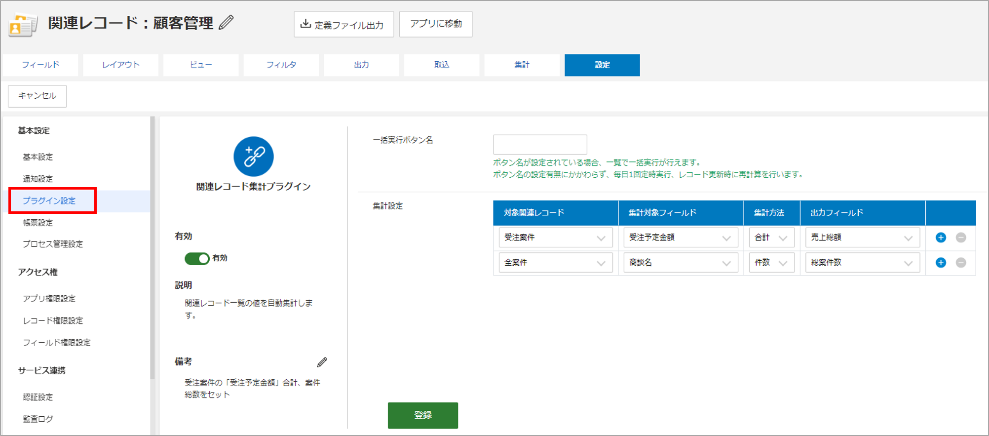This screenshot has width=989, height=436.
Task: Open the 受注予定金額 field dropdown
Action: coord(681,238)
